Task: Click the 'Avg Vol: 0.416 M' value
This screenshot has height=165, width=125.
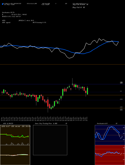Action: 80,4
